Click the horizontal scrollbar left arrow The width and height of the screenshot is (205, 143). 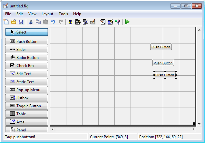click(53, 129)
